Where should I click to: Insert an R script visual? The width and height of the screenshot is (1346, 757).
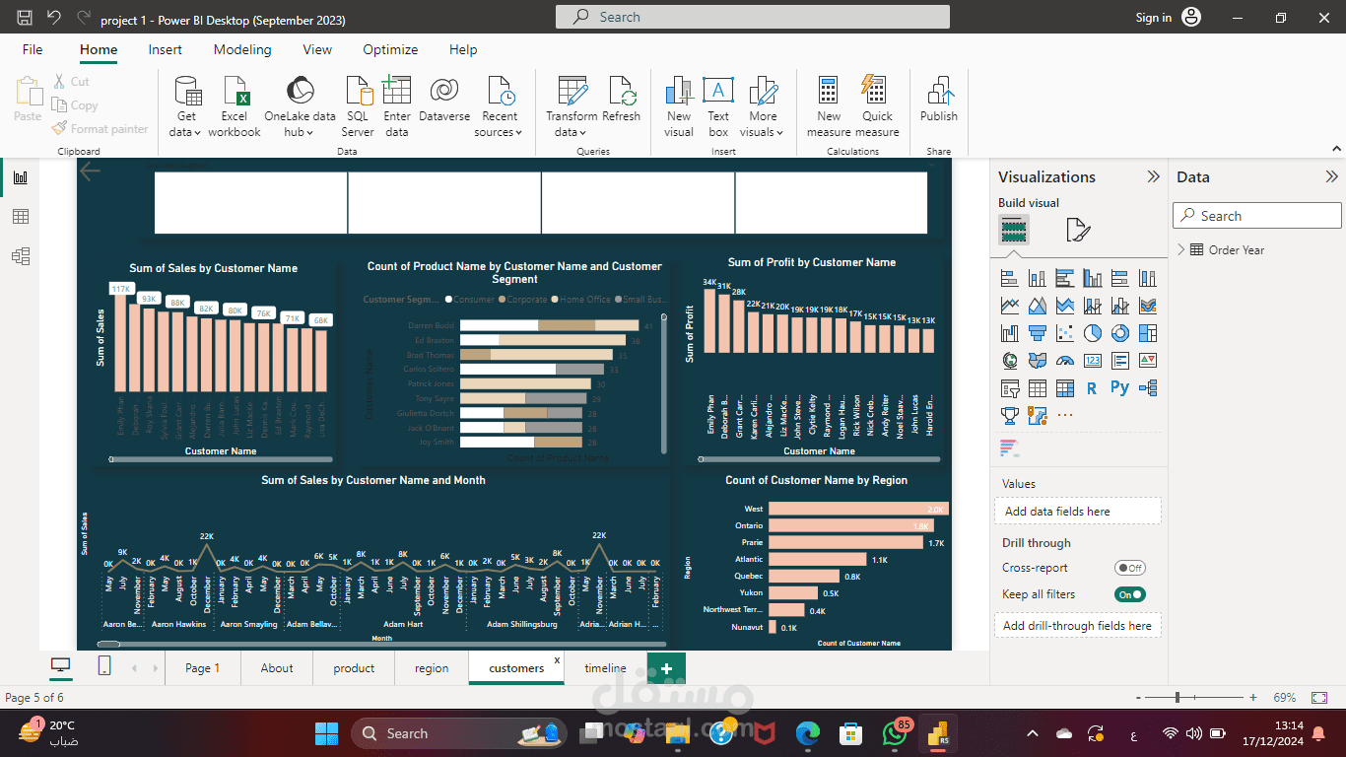point(1091,387)
